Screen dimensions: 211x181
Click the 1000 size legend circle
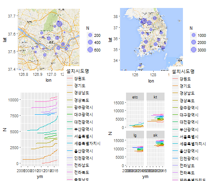point(193,35)
